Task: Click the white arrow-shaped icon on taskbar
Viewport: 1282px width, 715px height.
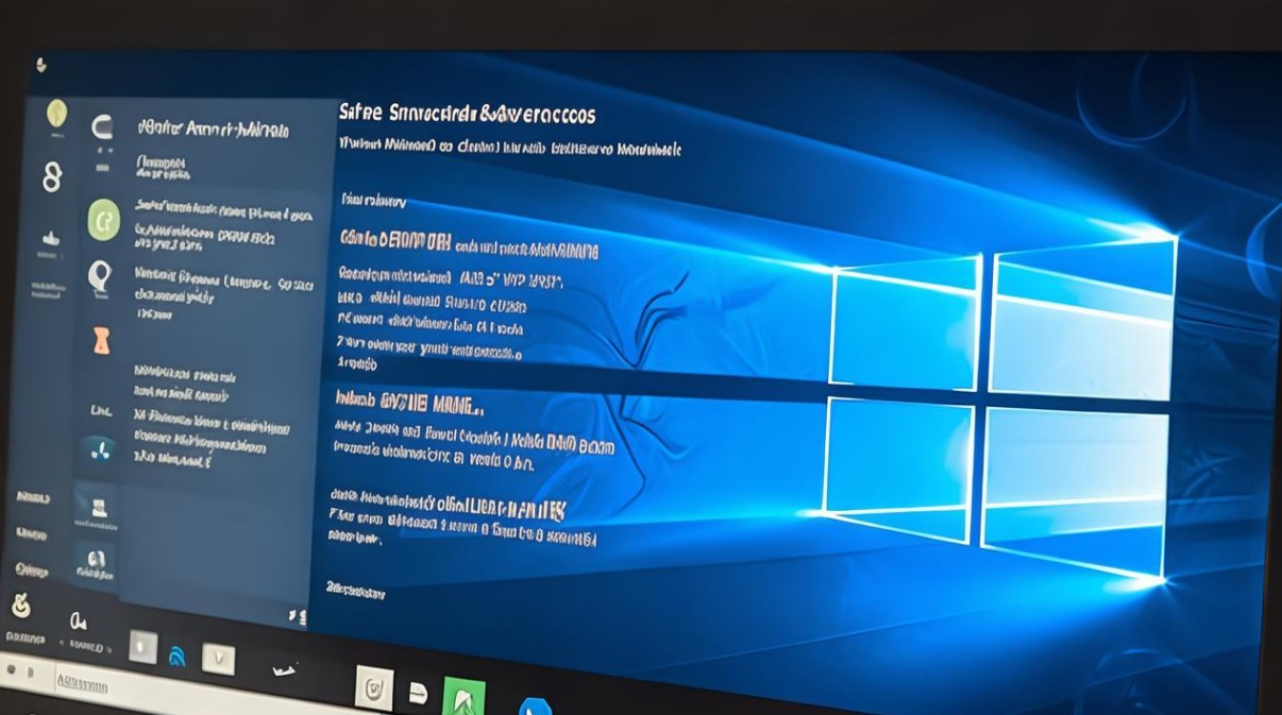Action: click(282, 671)
